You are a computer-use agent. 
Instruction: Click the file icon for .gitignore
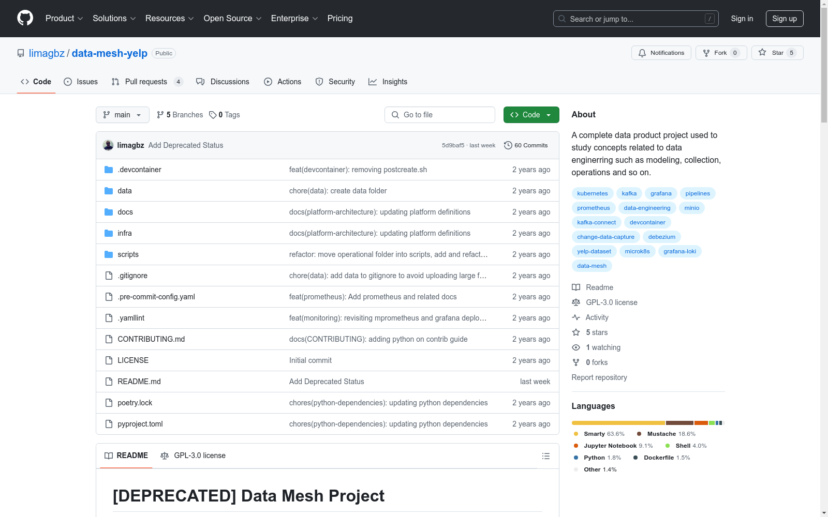pyautogui.click(x=109, y=276)
